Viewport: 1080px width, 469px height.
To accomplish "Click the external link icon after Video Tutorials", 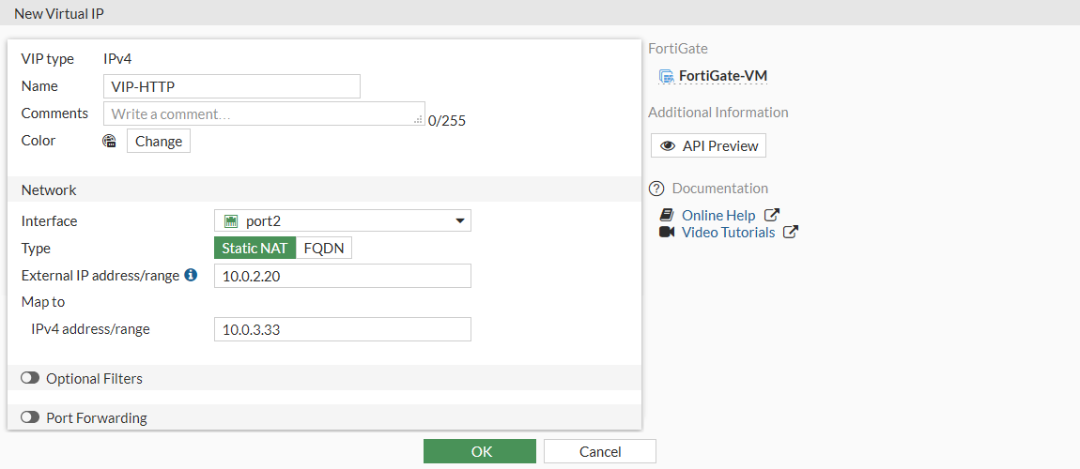I will tap(791, 233).
